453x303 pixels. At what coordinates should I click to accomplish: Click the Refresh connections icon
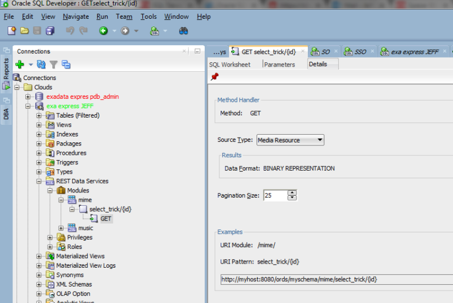(x=41, y=65)
